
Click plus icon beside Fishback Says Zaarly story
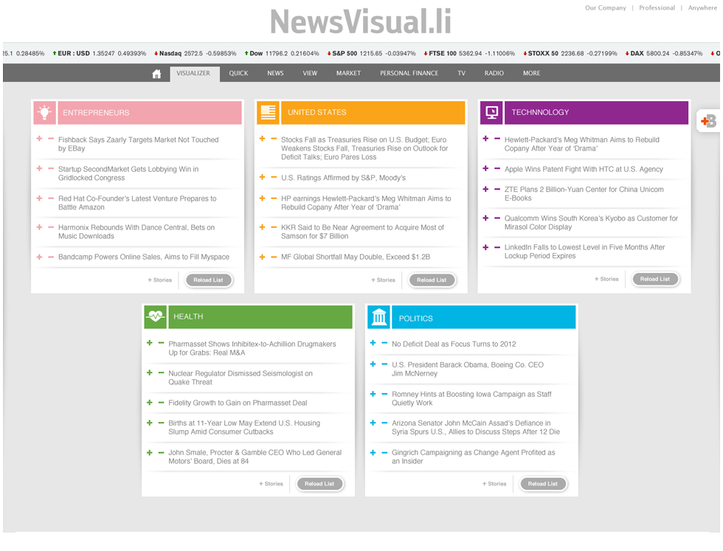pyautogui.click(x=39, y=139)
